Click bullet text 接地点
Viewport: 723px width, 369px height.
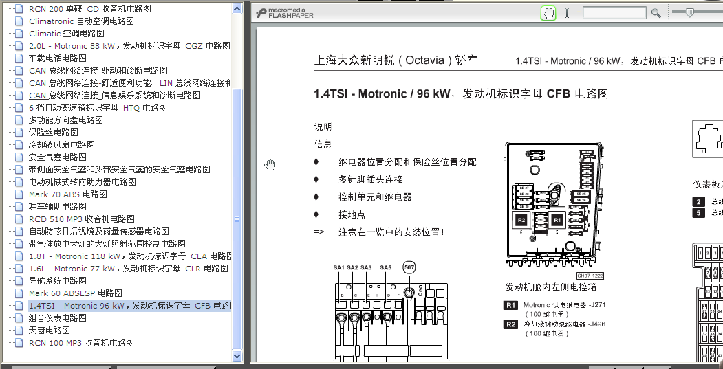point(352,214)
